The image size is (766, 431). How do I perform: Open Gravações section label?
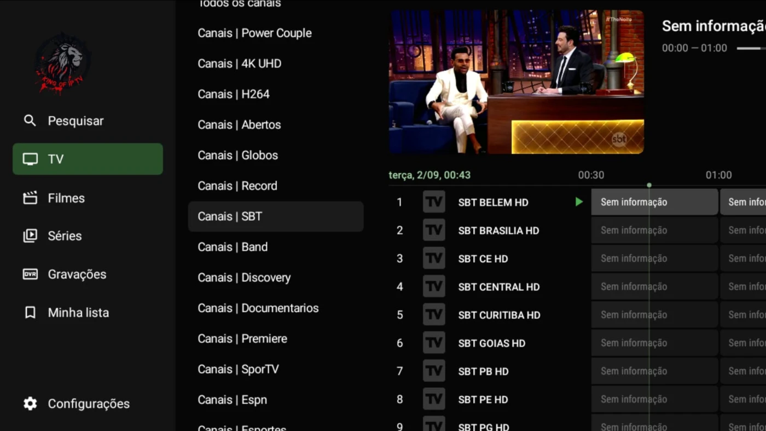coord(77,274)
